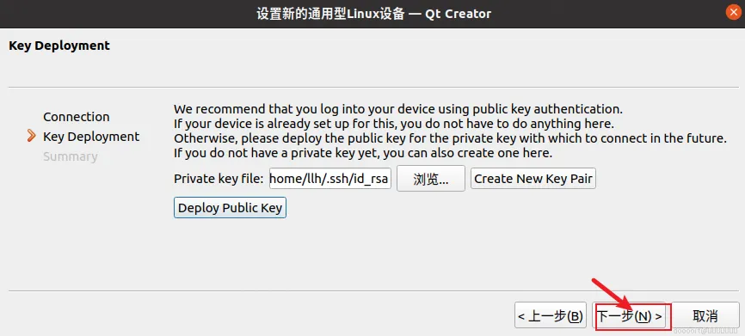Screen dimensions: 745x336
Task: Click the Deploy Public Key button
Action: 230,208
